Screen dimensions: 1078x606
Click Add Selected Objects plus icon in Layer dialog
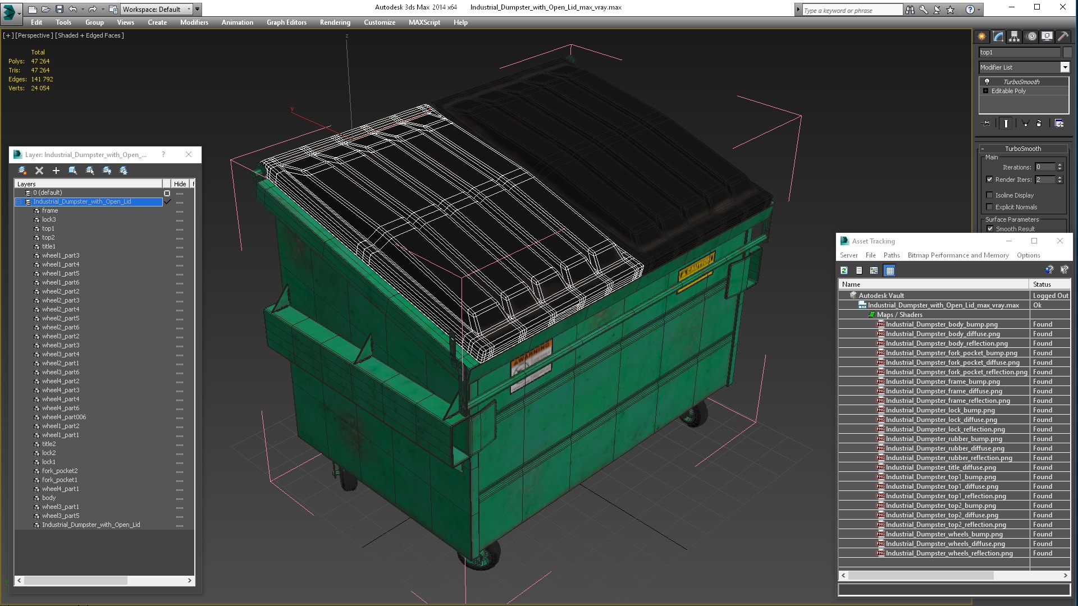56,171
